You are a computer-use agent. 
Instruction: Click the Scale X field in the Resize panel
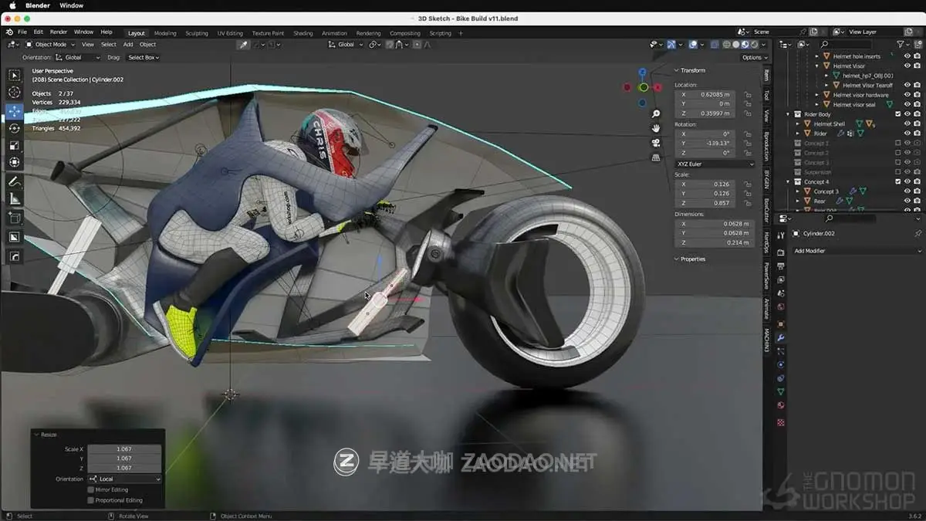pyautogui.click(x=123, y=448)
